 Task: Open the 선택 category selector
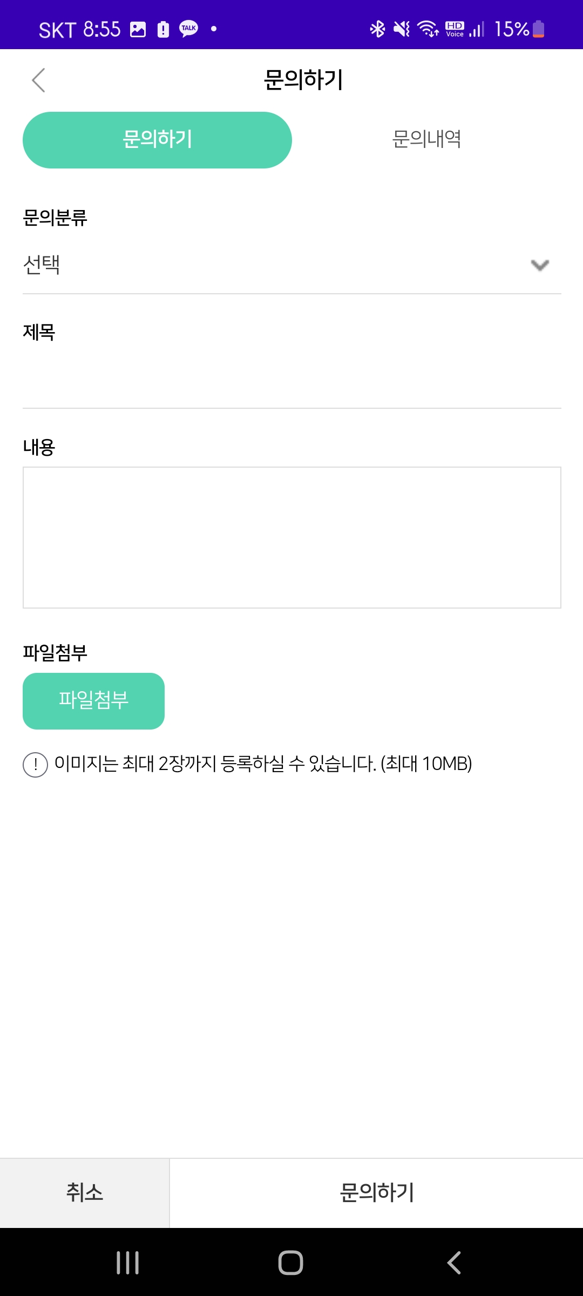pyautogui.click(x=270, y=265)
